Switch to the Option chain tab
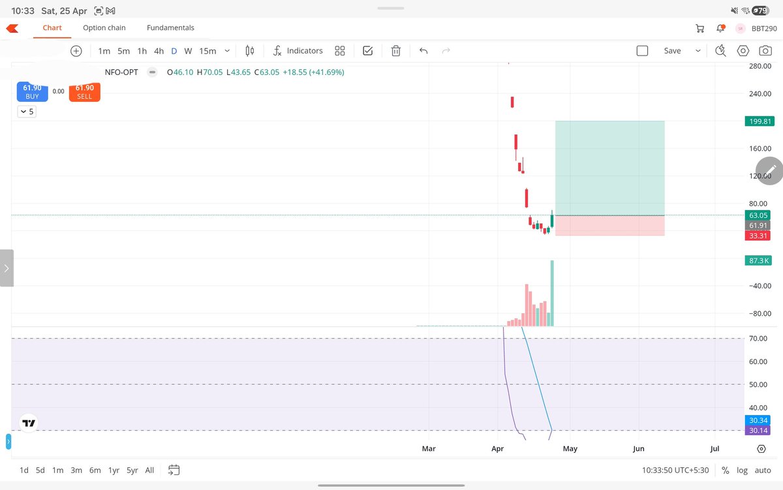 point(104,27)
